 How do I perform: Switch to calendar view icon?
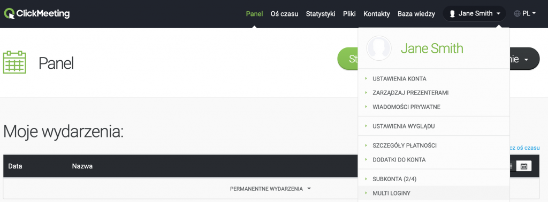(x=524, y=166)
